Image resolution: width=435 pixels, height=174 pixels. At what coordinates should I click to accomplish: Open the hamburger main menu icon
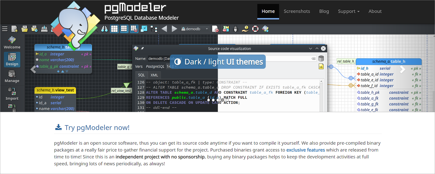[5, 29]
